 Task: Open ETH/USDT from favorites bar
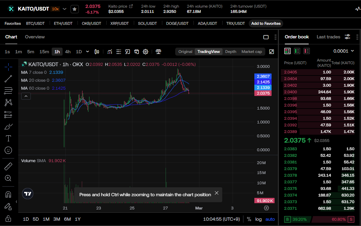coord(63,23)
